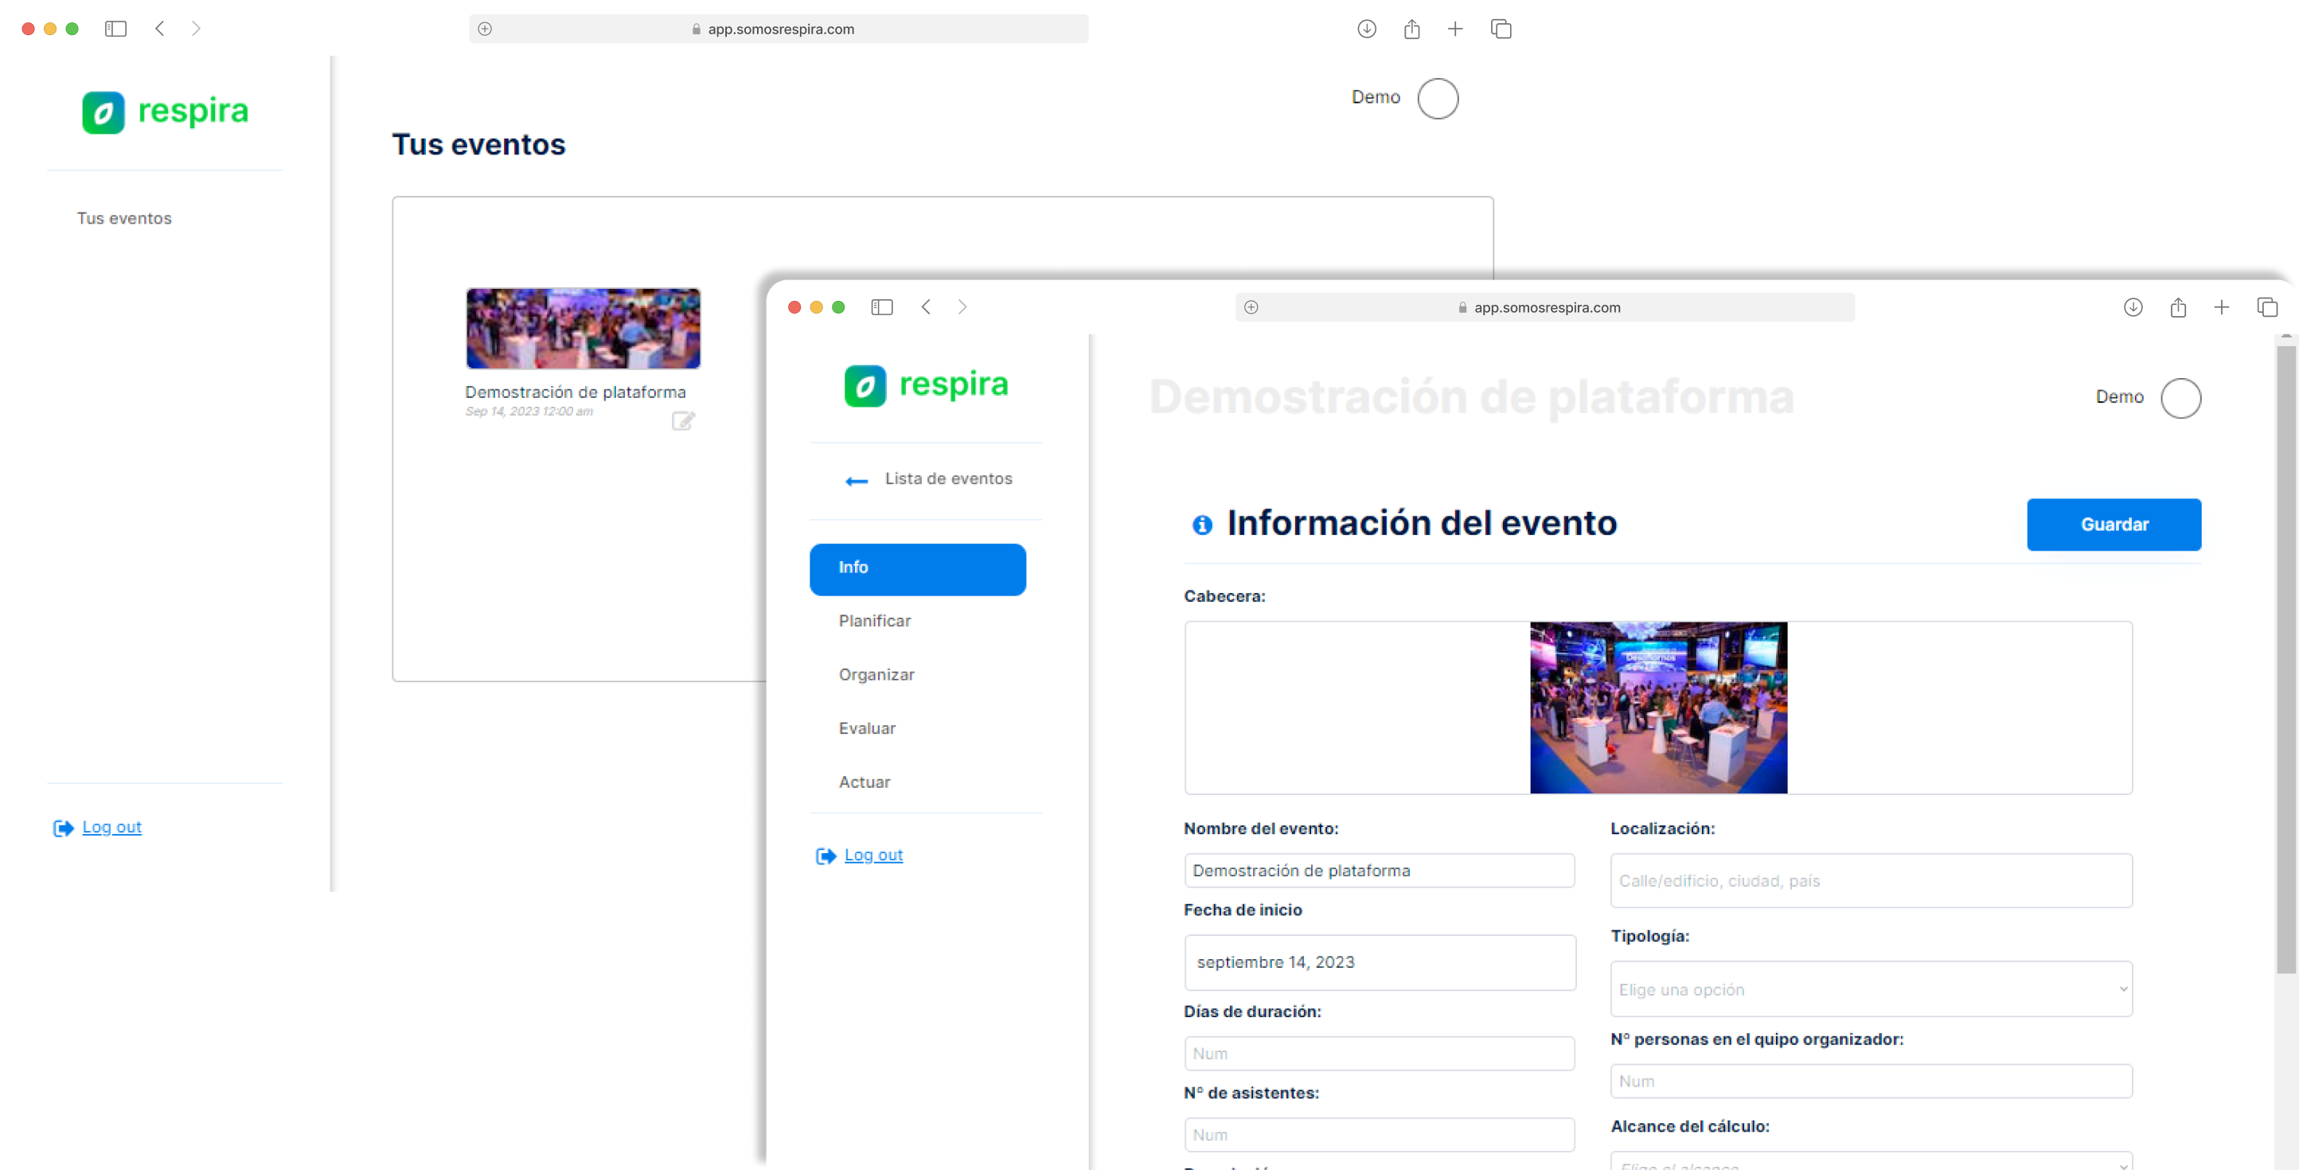Screen dimensions: 2299x1170
Task: Open Tus eventos in back window sidebar
Action: [x=124, y=218]
